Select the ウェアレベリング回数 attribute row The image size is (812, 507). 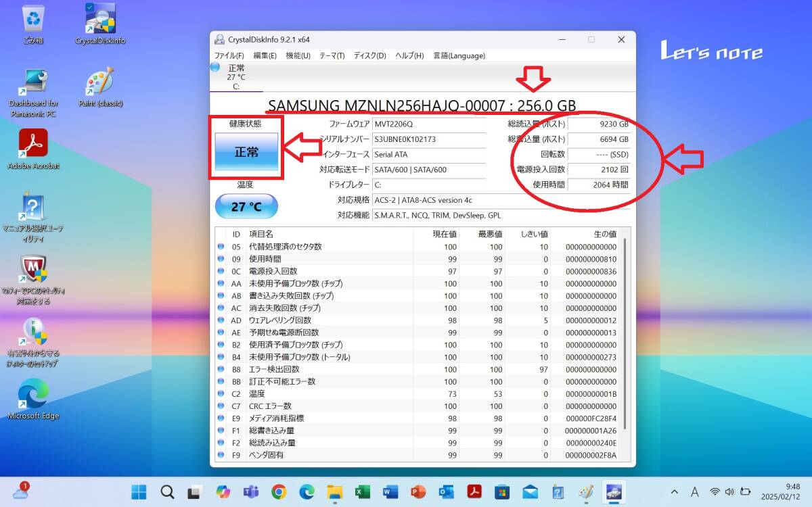point(418,320)
